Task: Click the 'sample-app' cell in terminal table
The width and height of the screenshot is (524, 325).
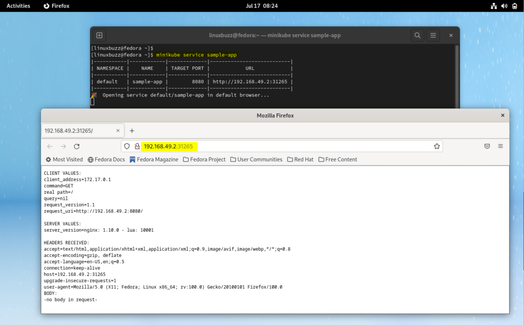Action: click(147, 81)
